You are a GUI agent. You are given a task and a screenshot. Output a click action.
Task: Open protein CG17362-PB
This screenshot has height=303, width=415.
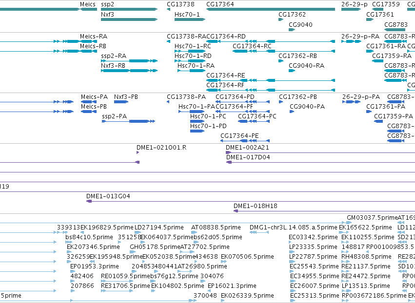click(298, 97)
